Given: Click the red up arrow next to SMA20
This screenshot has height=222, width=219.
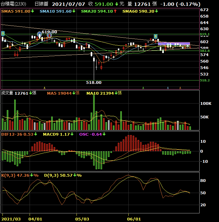Looking at the screenshot, I should coord(115,11).
